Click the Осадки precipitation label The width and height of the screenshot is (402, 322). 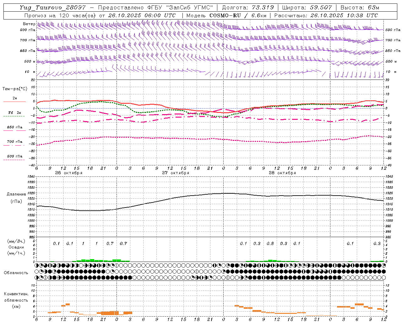pyautogui.click(x=16, y=247)
